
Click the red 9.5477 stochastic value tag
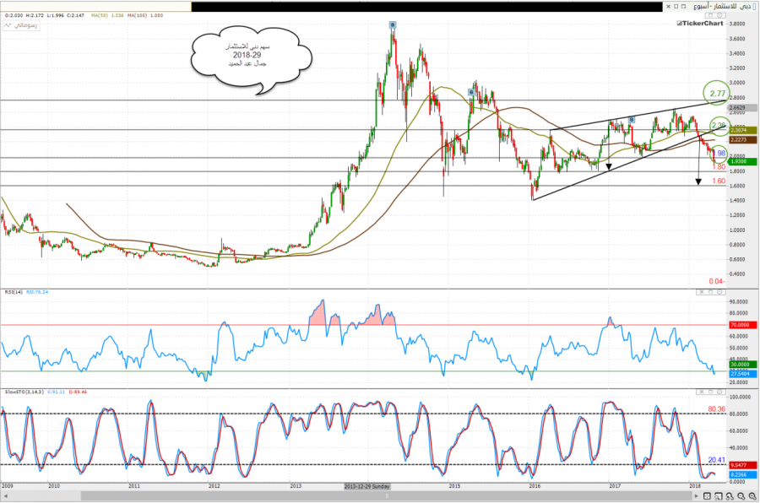coord(742,465)
